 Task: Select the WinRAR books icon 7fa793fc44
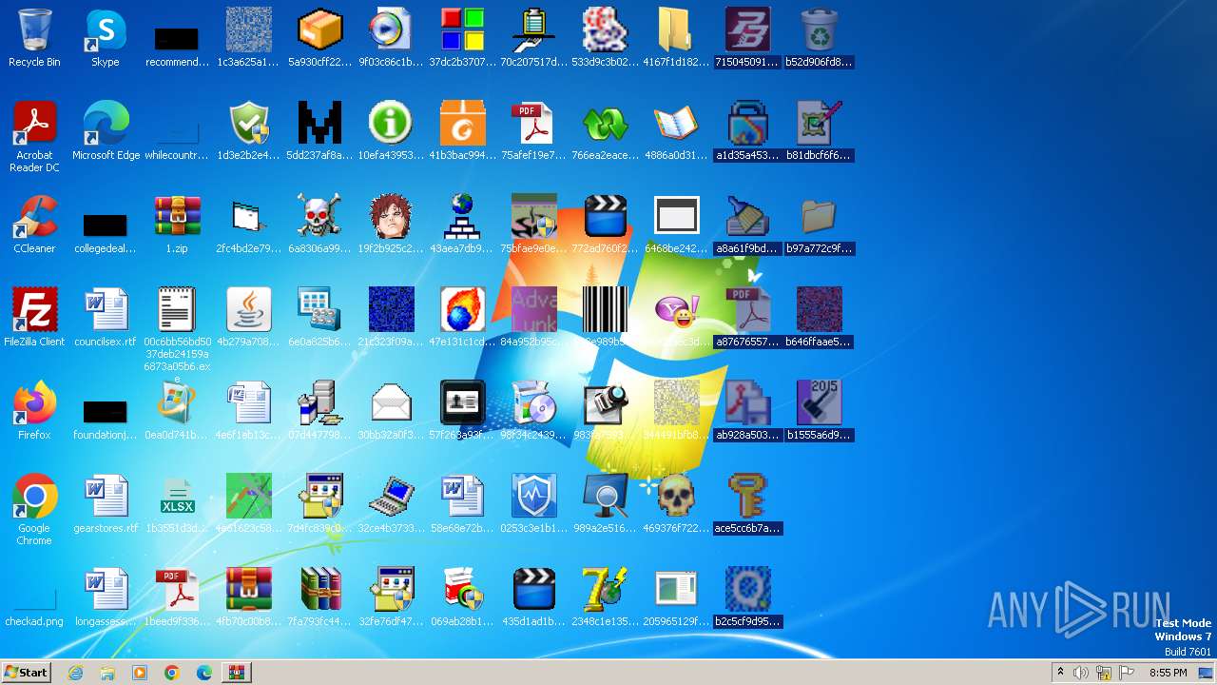point(319,597)
